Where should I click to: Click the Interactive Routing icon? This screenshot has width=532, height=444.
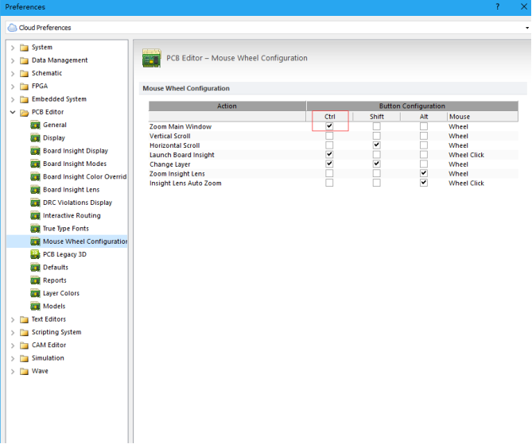click(x=36, y=216)
